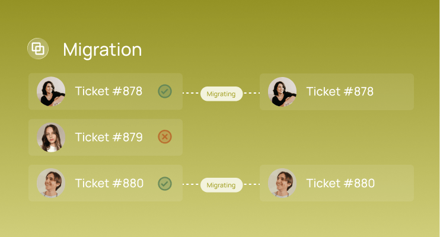
Task: Click the Migrating badge for Ticket #878
Action: coord(221,94)
